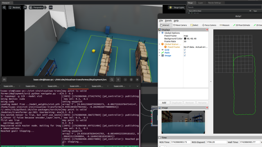
Task: Click the ROS Elapsed field
Action: [216, 142]
